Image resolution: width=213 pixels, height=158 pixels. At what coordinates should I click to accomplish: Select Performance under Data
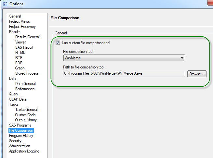[x=25, y=89]
